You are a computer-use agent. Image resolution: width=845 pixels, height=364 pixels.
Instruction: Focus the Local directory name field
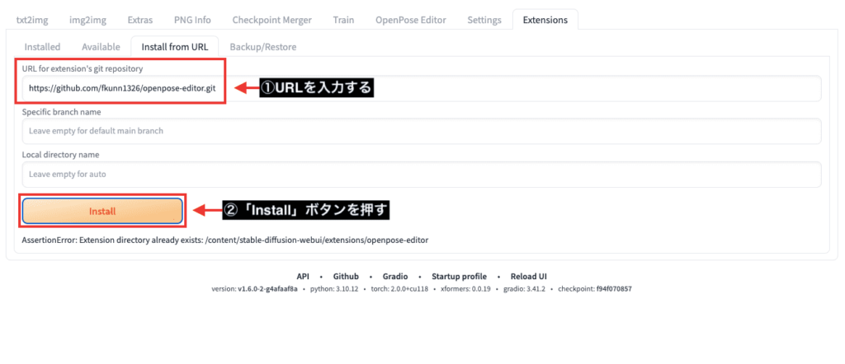pyautogui.click(x=422, y=175)
